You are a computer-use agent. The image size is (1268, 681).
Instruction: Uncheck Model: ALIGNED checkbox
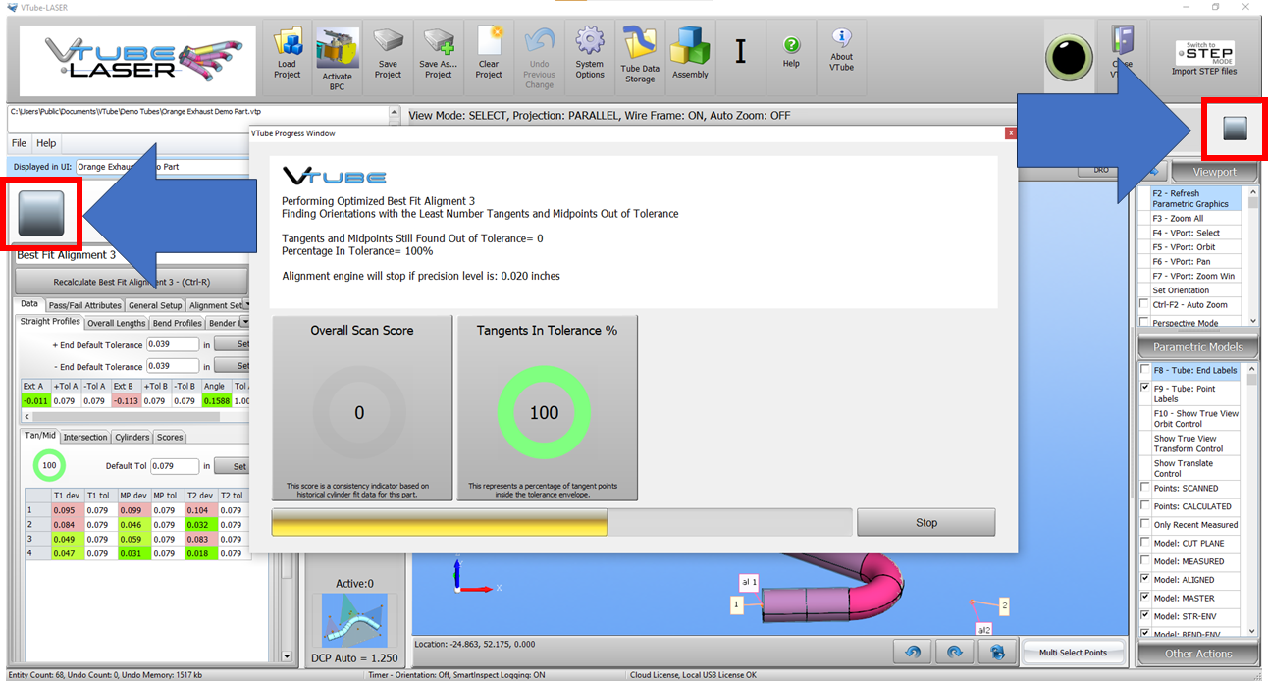click(1144, 580)
